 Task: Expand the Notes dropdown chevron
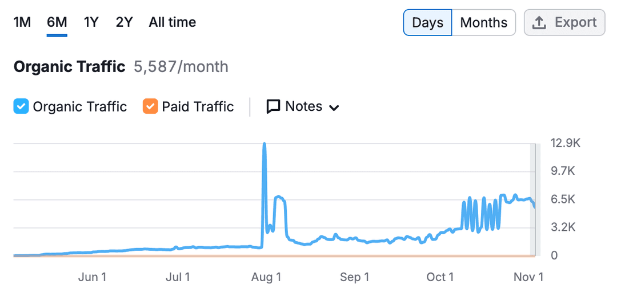334,108
